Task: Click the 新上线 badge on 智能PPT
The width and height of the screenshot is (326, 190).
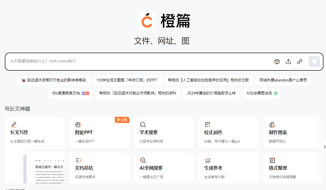Action: pos(122,120)
